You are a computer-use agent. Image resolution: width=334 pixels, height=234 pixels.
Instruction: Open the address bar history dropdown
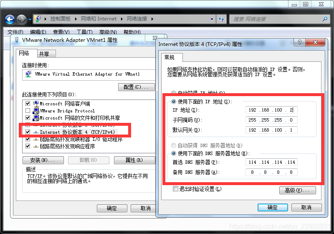(212, 19)
